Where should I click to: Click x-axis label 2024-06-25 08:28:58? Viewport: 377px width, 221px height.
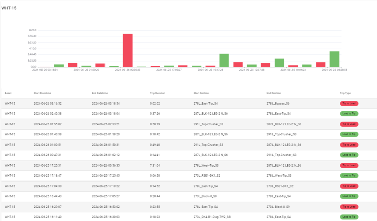click(334, 70)
